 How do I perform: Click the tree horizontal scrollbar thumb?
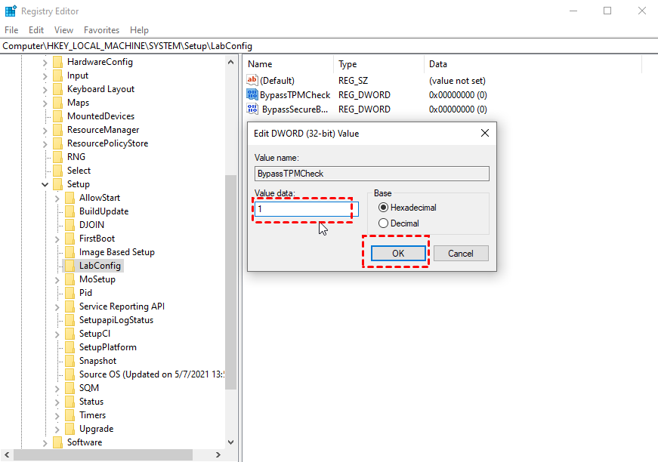pos(103,455)
